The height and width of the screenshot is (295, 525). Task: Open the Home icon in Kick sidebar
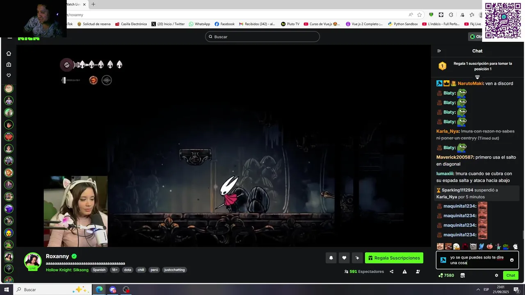pos(9,53)
